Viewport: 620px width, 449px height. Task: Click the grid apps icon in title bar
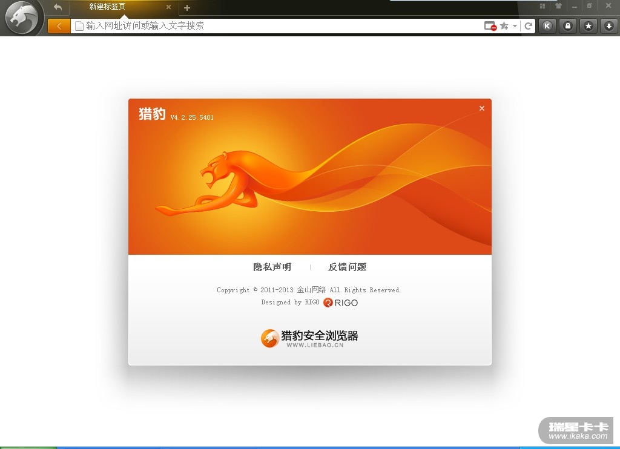click(542, 6)
